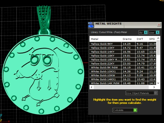Click the table's up scroll arrow

coord(158,38)
